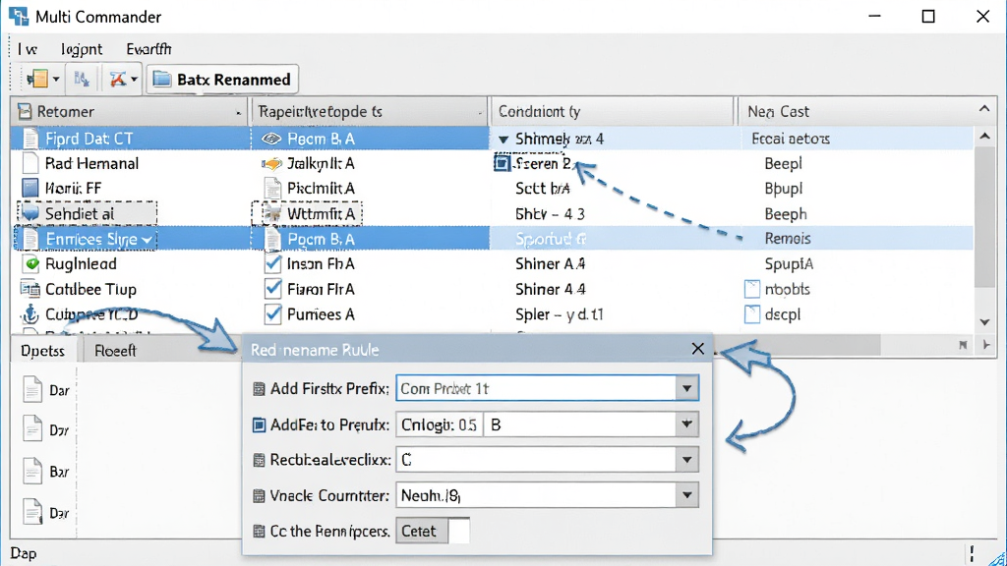Click the file icon beside decpl

pos(751,313)
